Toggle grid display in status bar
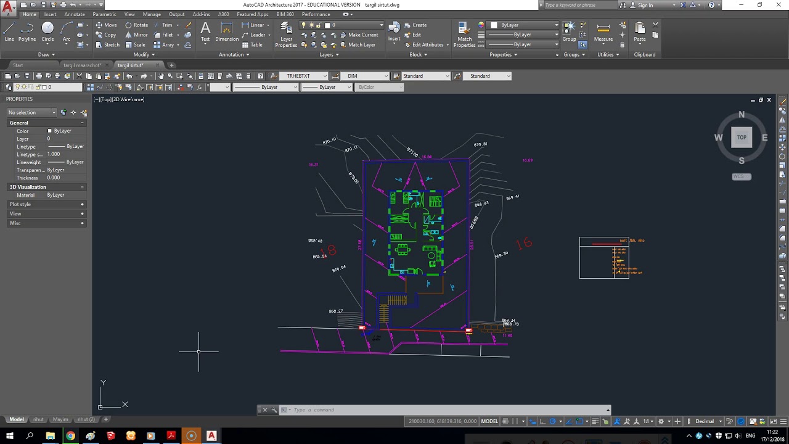This screenshot has height=444, width=789. pos(505,421)
